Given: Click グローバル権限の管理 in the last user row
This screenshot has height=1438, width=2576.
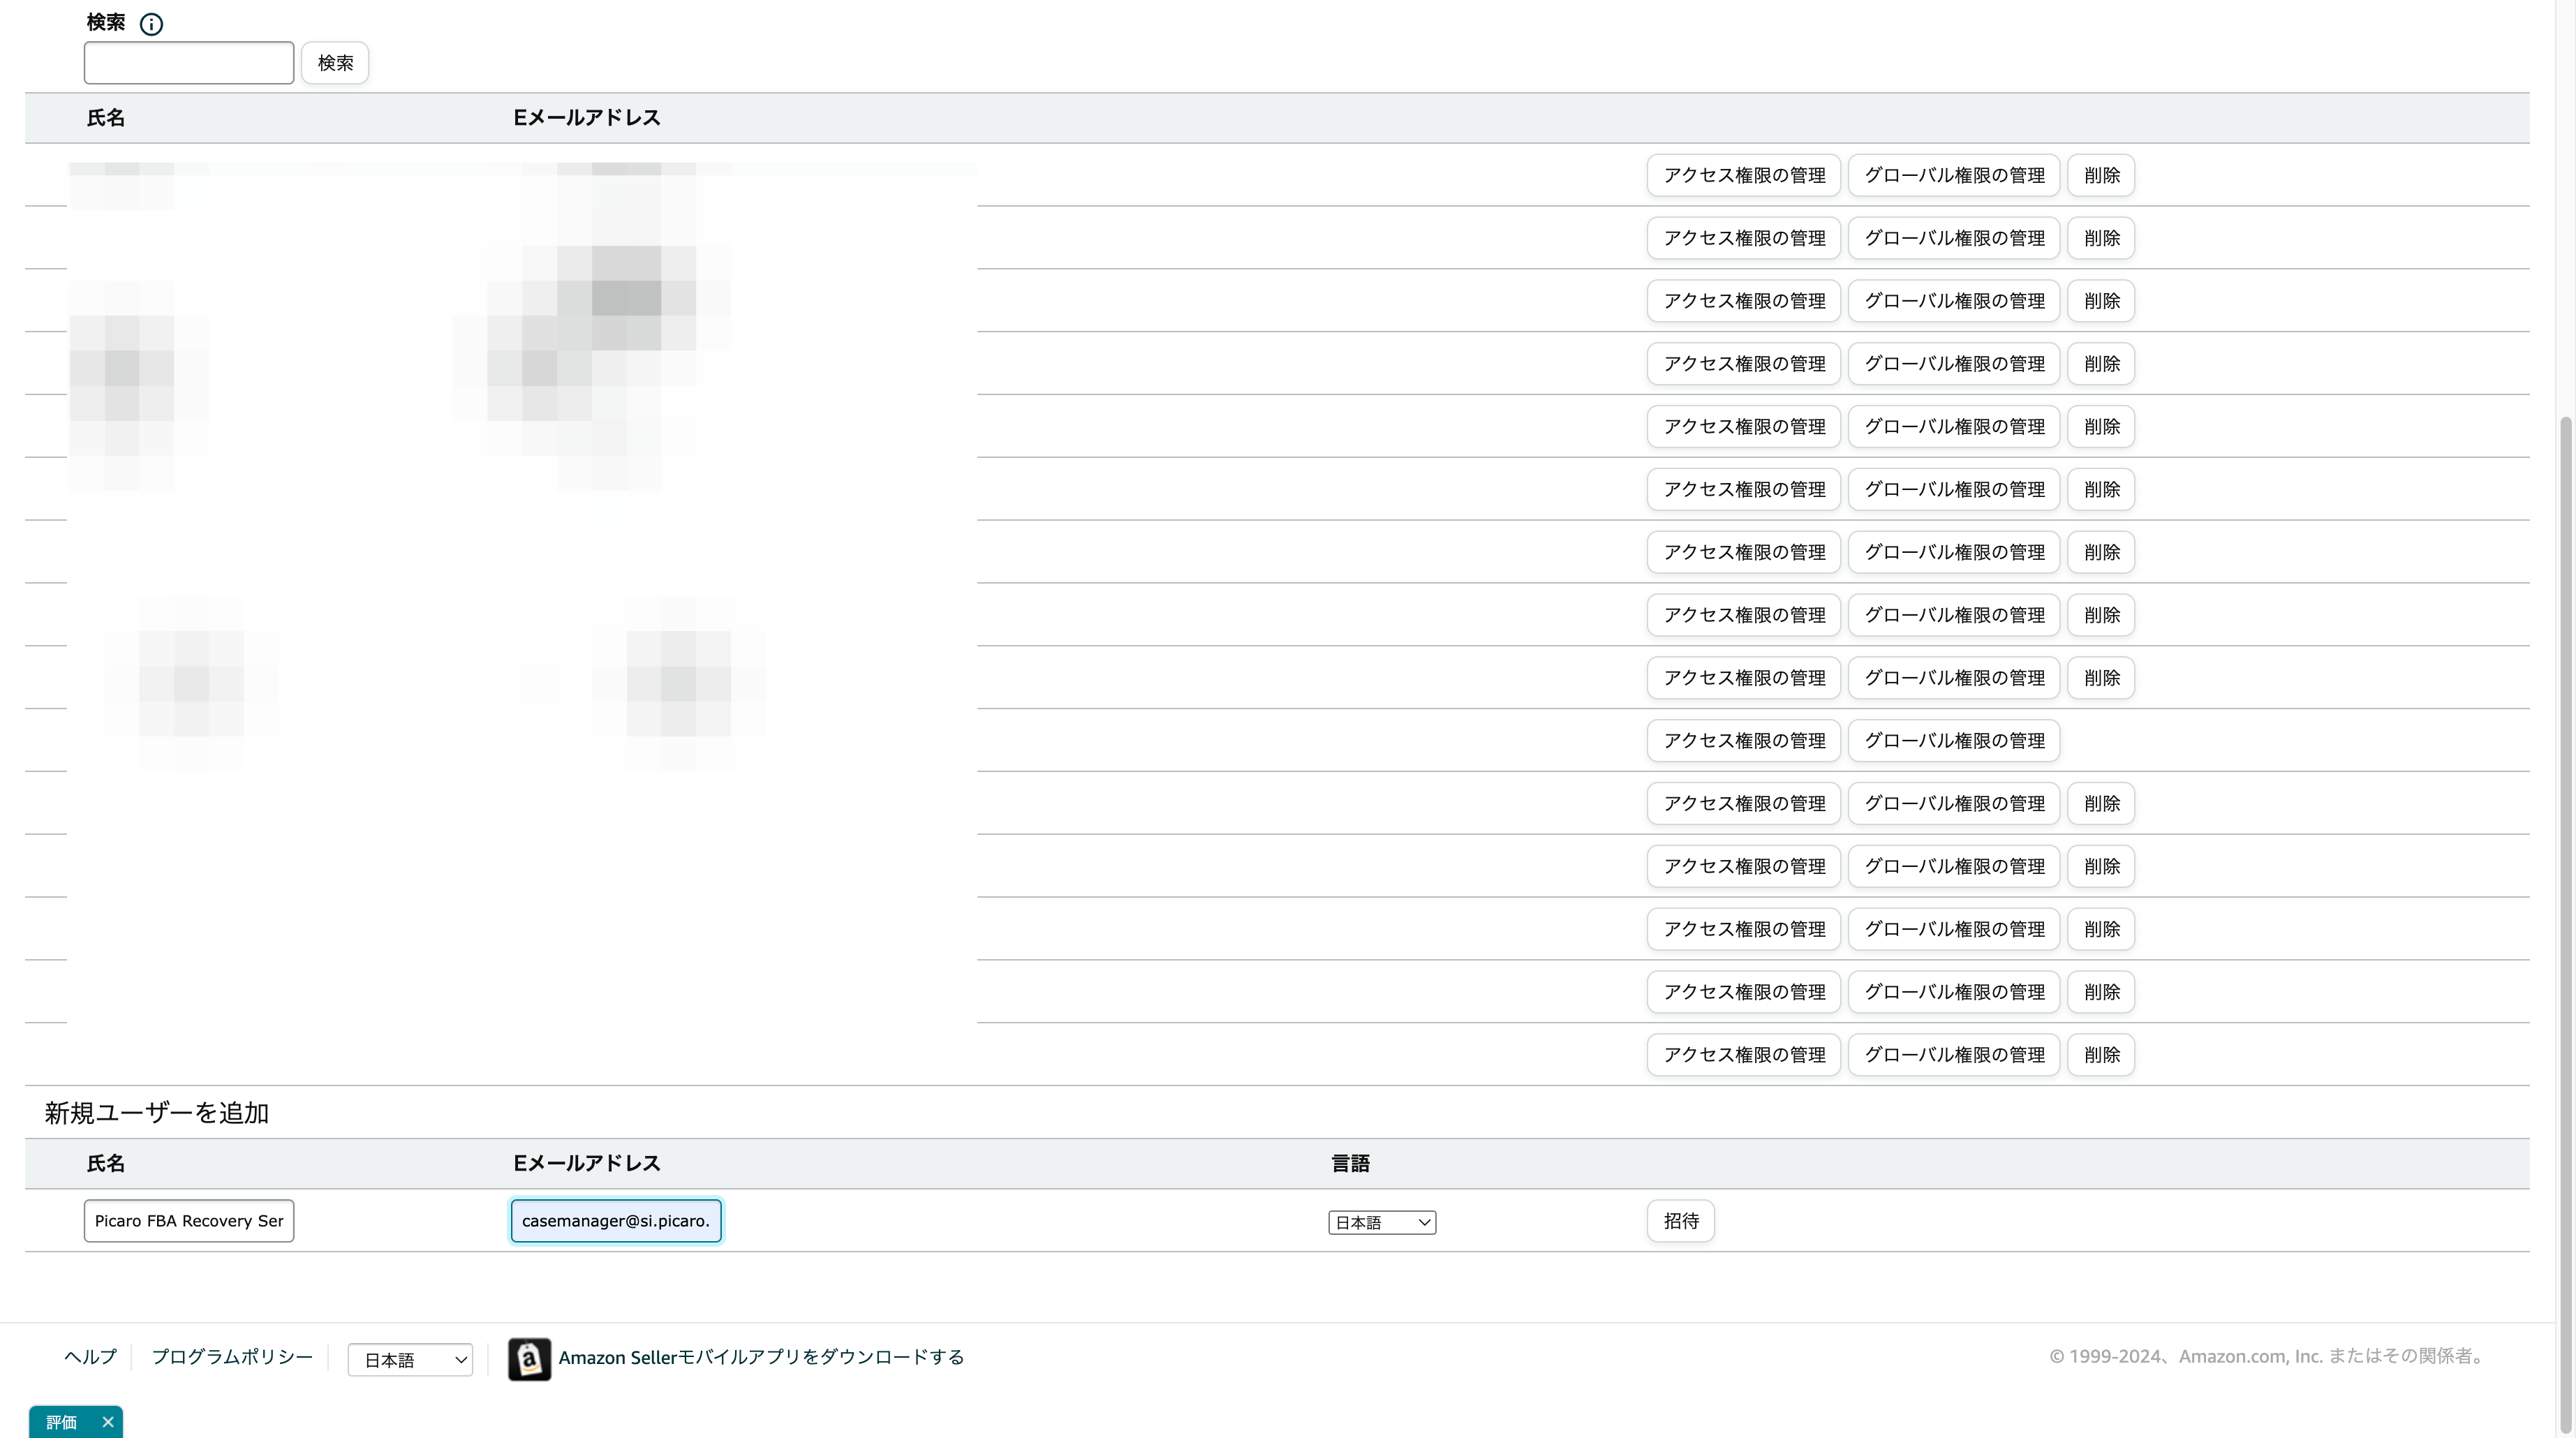Looking at the screenshot, I should [x=1954, y=1055].
